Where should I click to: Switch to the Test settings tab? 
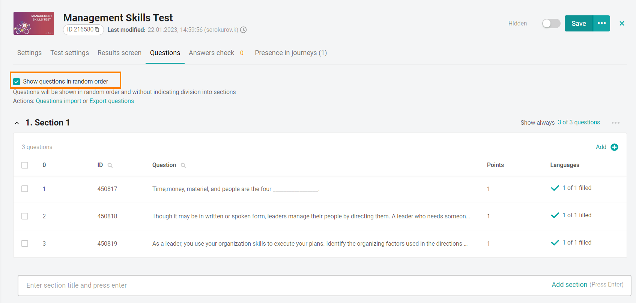coord(70,53)
